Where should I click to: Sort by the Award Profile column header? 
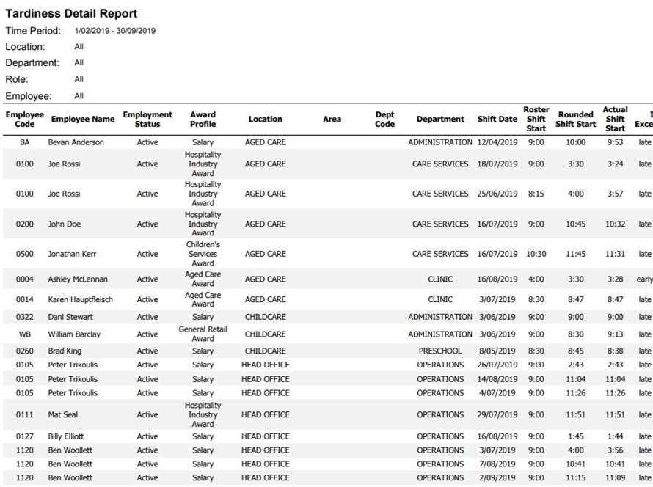(x=203, y=120)
